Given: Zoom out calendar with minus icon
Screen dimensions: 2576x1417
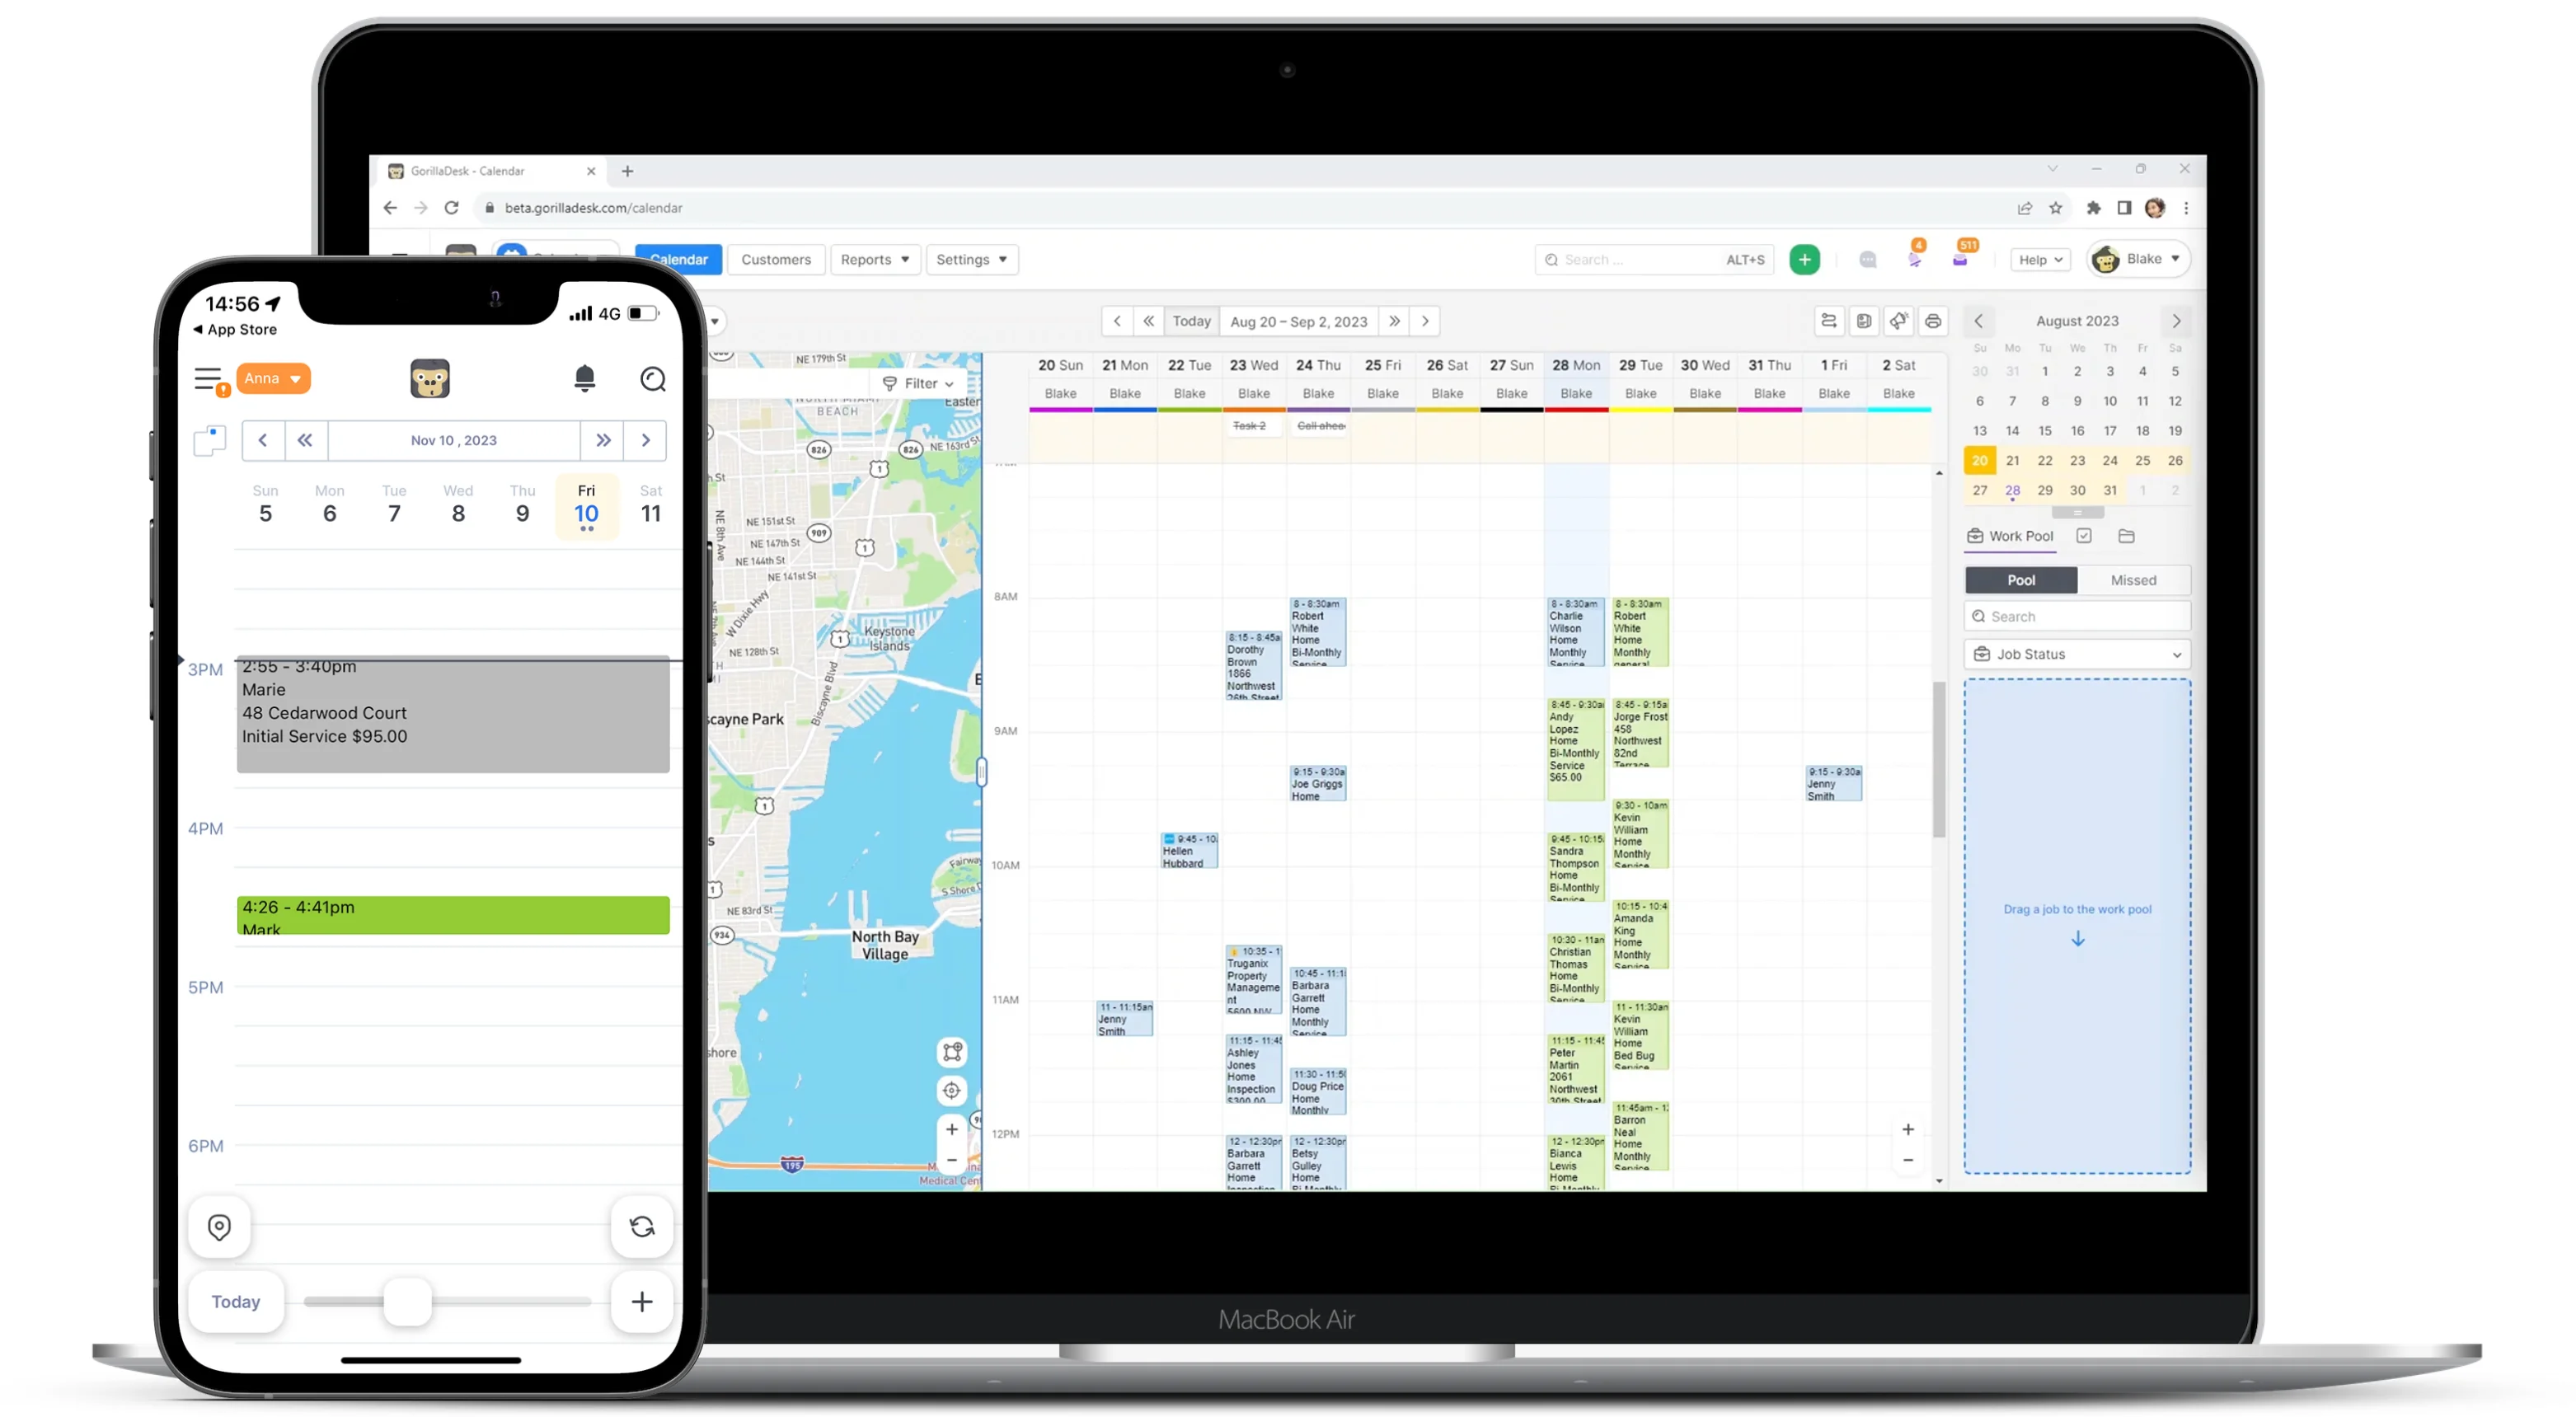Looking at the screenshot, I should [1908, 1161].
